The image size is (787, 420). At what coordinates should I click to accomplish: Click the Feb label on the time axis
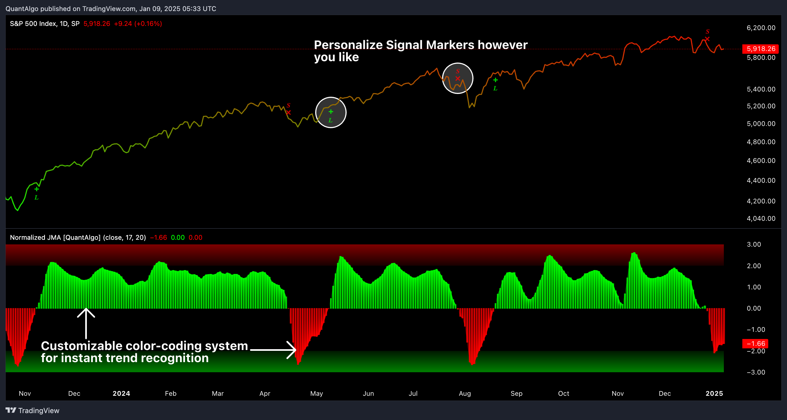(171, 394)
